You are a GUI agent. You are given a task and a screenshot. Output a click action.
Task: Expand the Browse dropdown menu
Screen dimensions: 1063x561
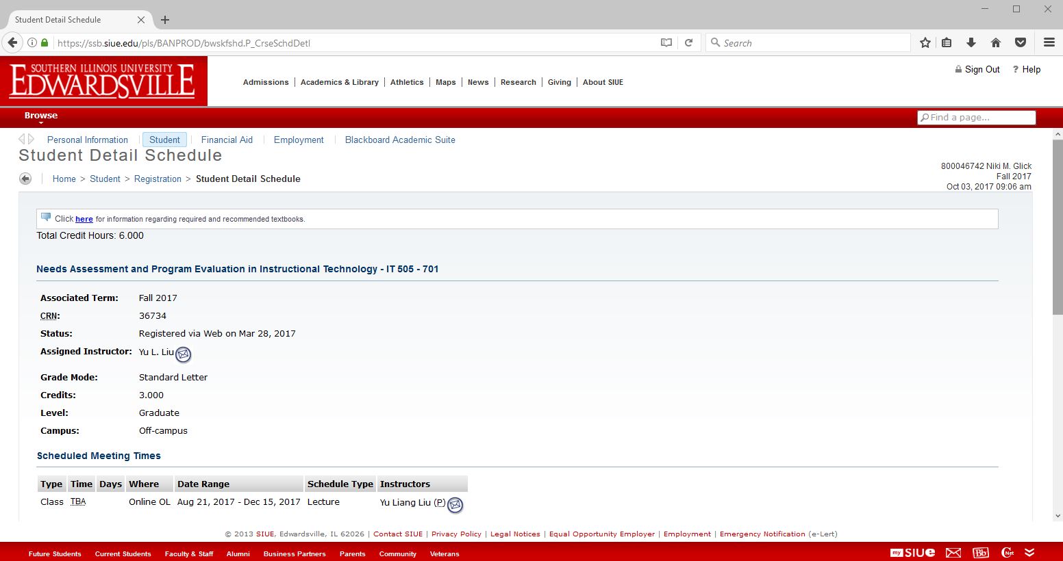click(41, 116)
